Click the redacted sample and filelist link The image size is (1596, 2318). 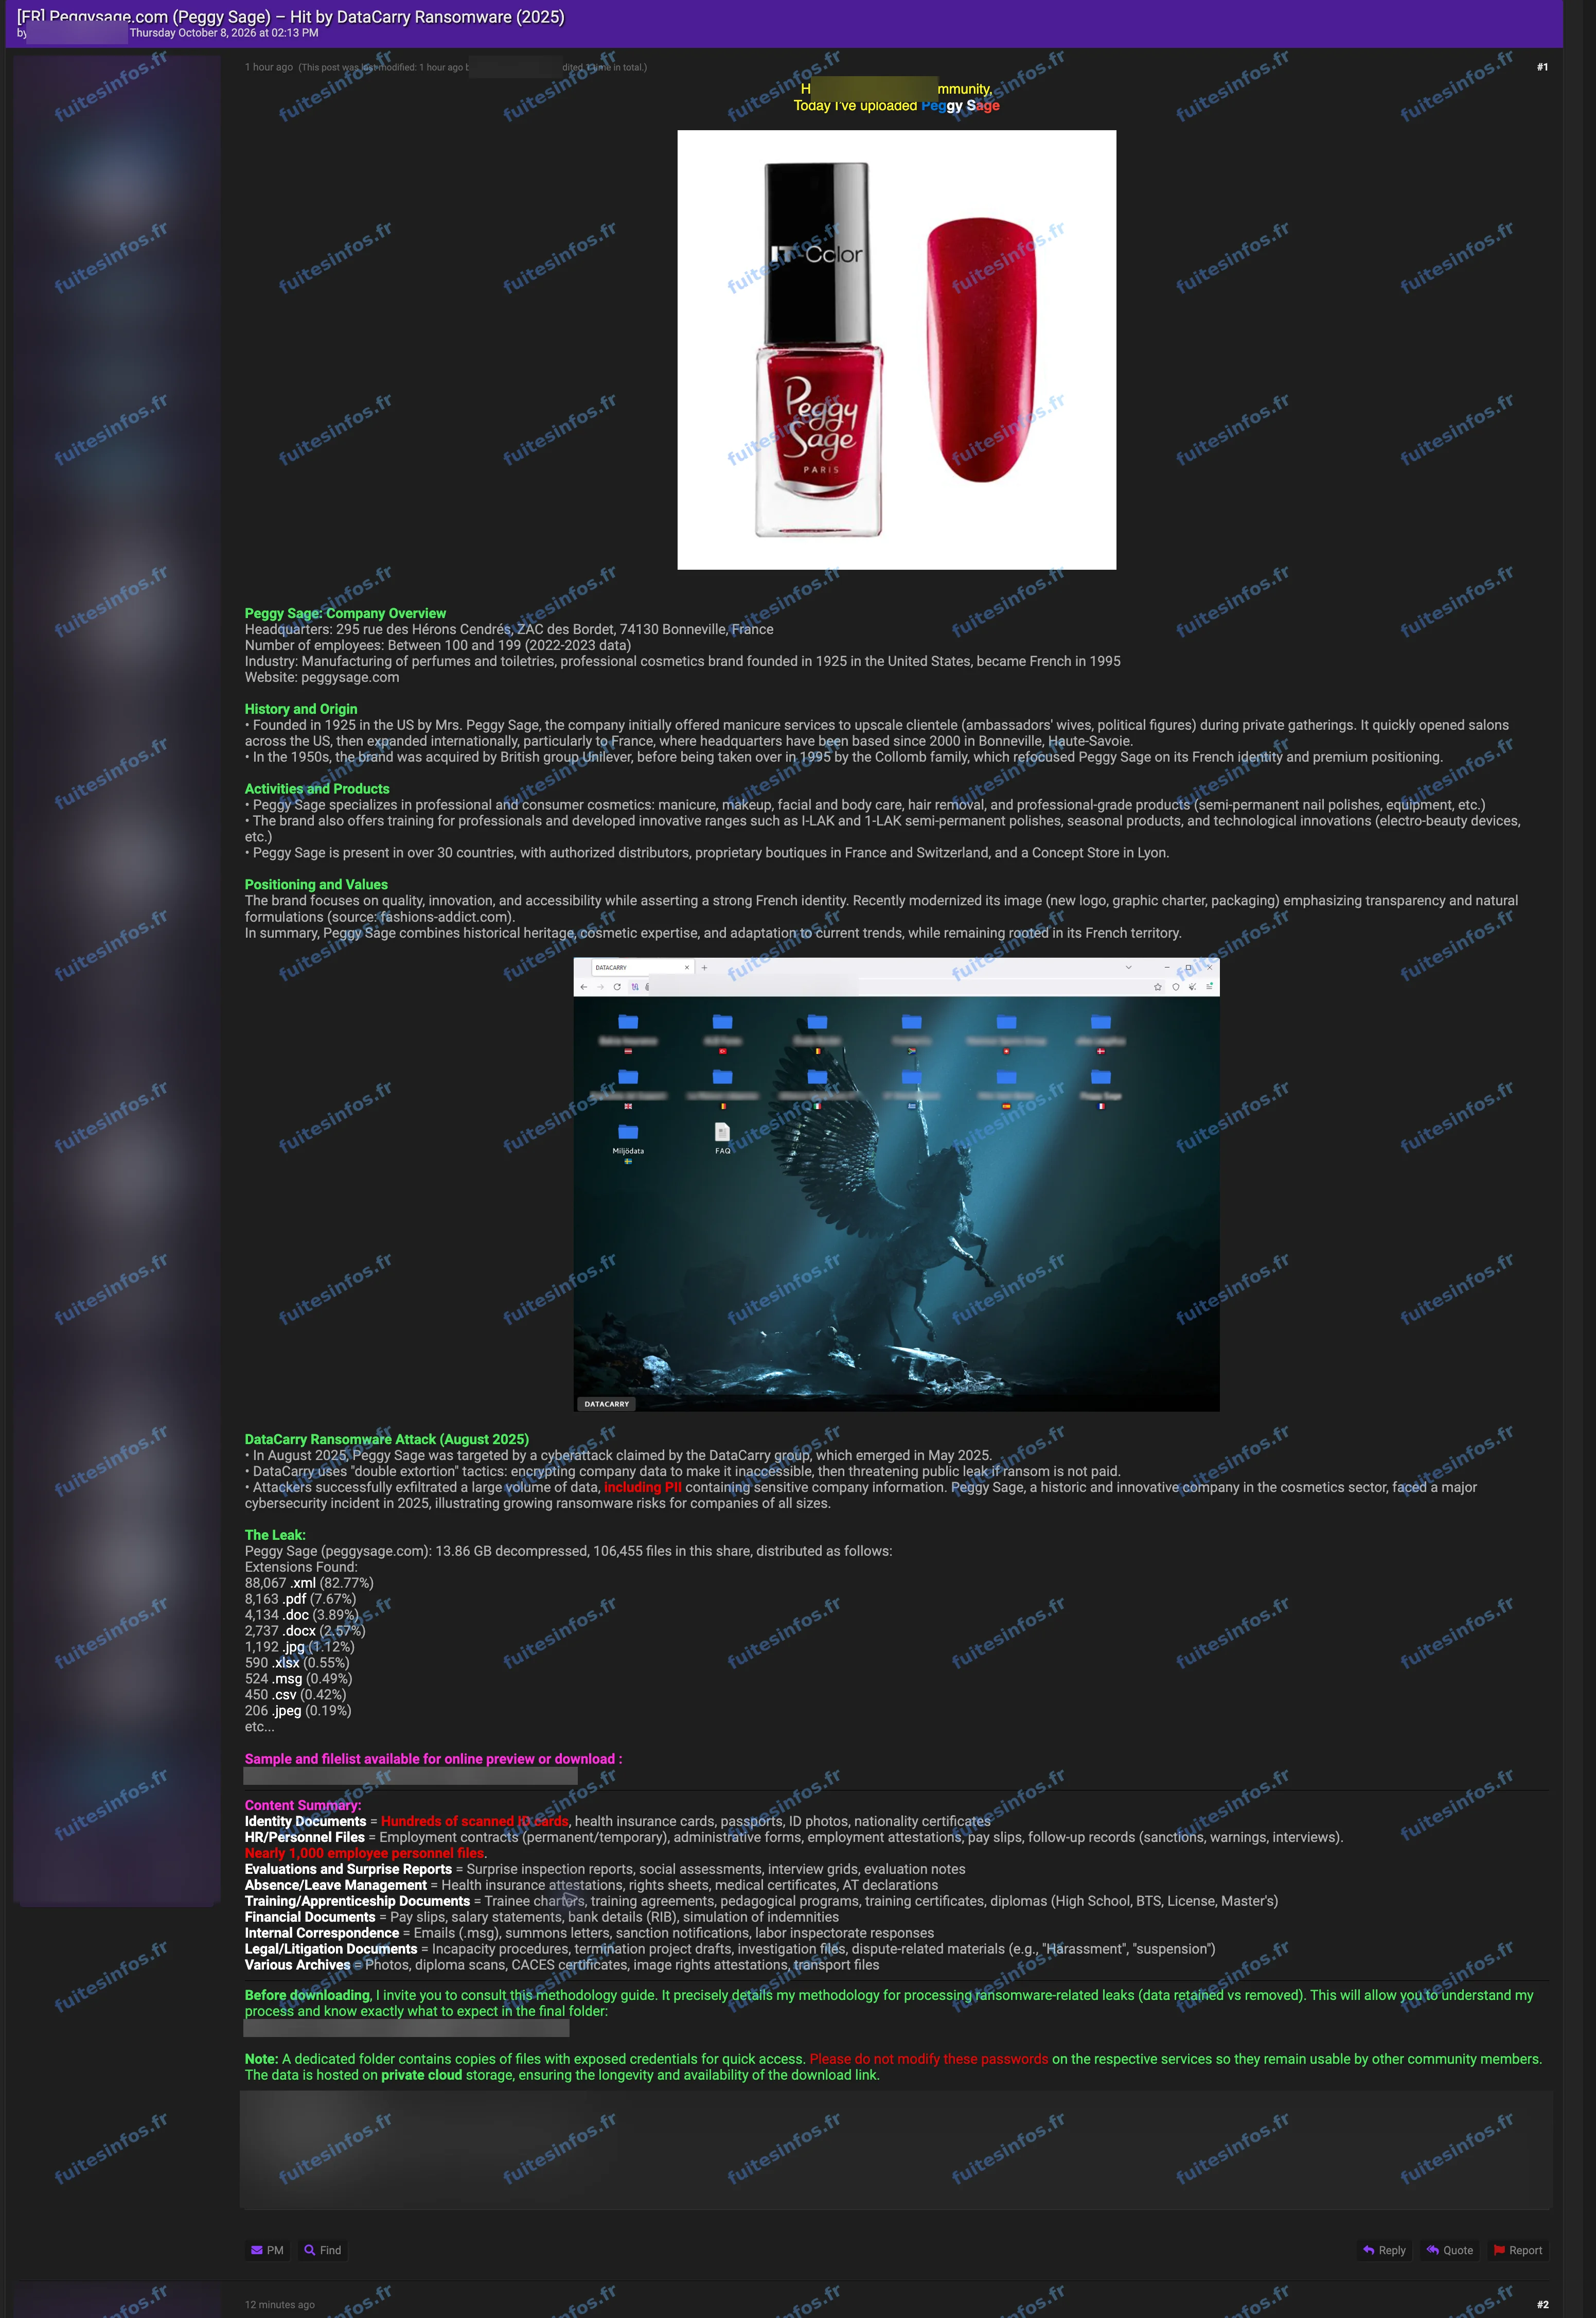click(x=410, y=1776)
